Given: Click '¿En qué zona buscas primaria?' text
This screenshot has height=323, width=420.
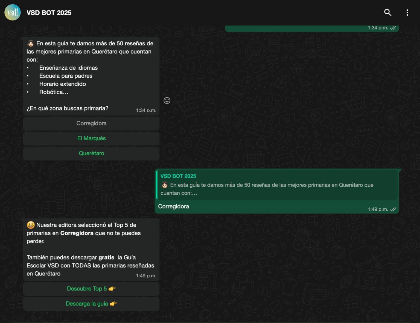Looking at the screenshot, I should (x=67, y=108).
